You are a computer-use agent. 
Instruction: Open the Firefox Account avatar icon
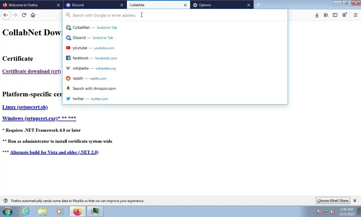coord(344,15)
